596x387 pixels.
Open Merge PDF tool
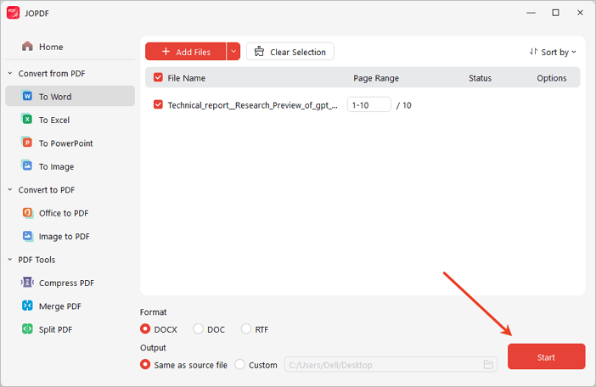(70, 306)
